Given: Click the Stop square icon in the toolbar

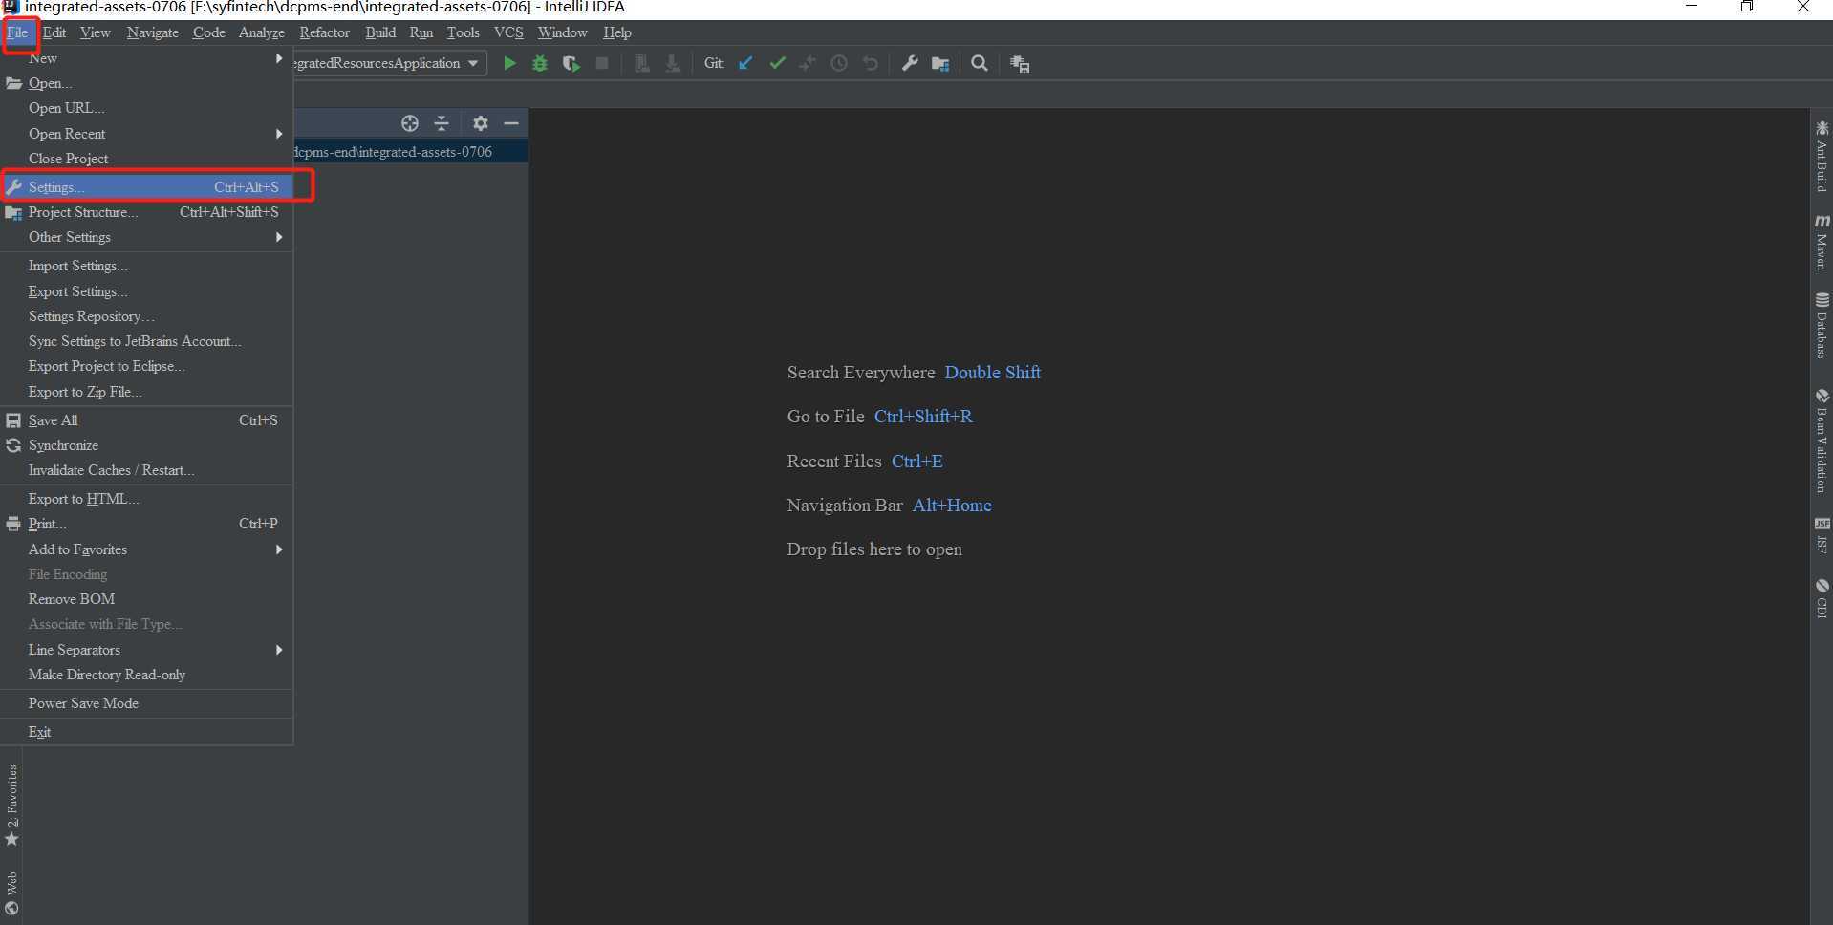Looking at the screenshot, I should pos(602,63).
